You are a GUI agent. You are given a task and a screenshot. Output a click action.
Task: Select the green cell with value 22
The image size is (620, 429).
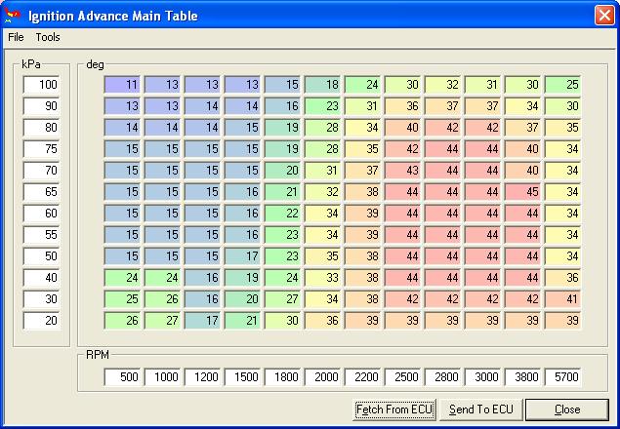click(x=282, y=214)
